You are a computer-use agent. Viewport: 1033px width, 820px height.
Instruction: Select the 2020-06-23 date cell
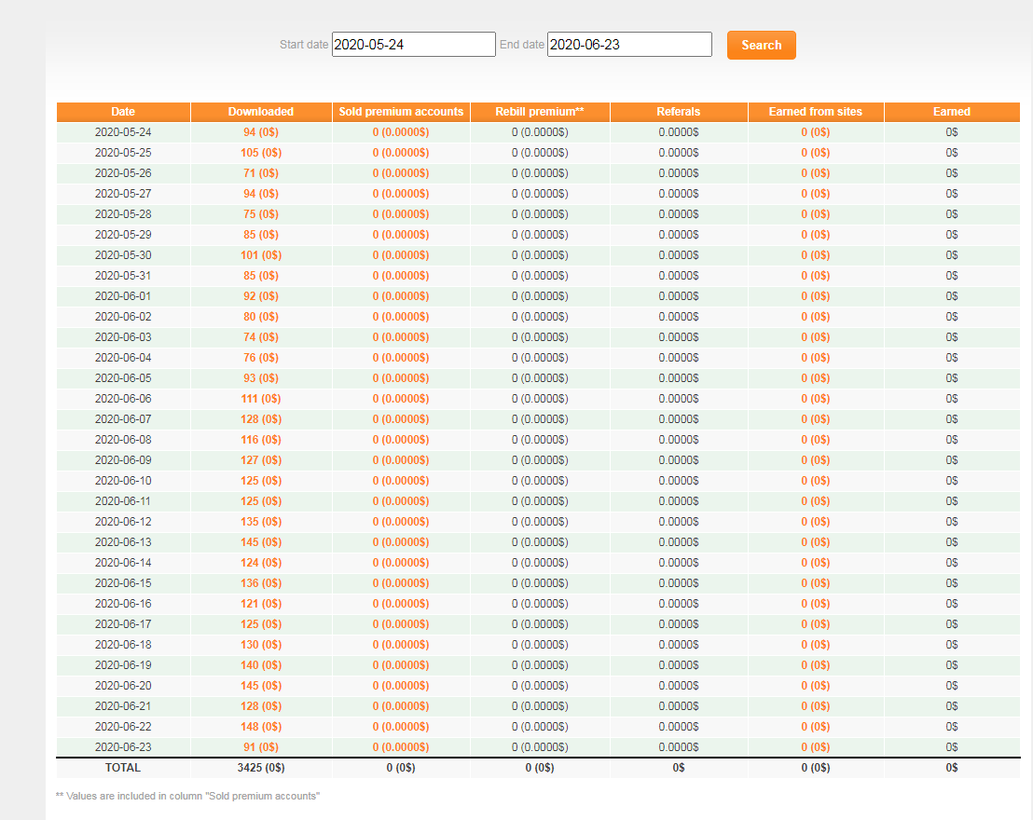(x=123, y=747)
